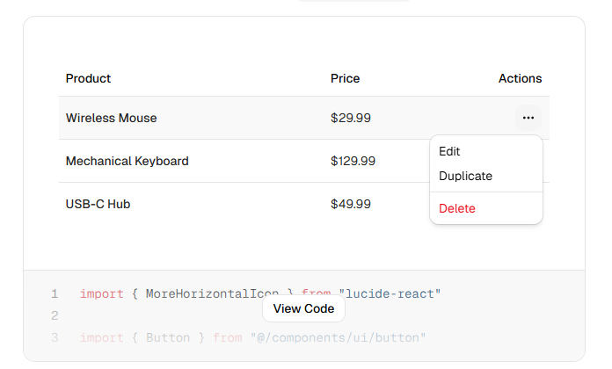This screenshot has height=369, width=612.
Task: Click the "@/components/ui/button" import path
Action: tap(338, 337)
